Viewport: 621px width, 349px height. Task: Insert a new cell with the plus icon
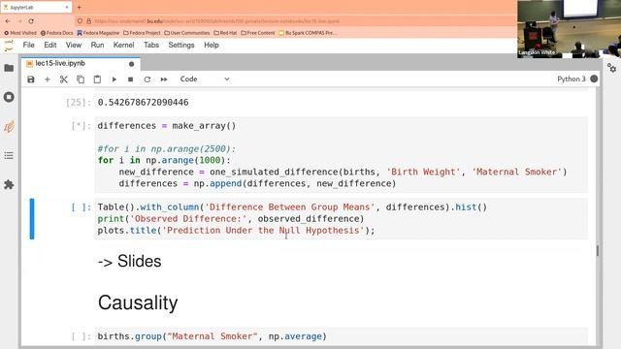[x=48, y=79]
